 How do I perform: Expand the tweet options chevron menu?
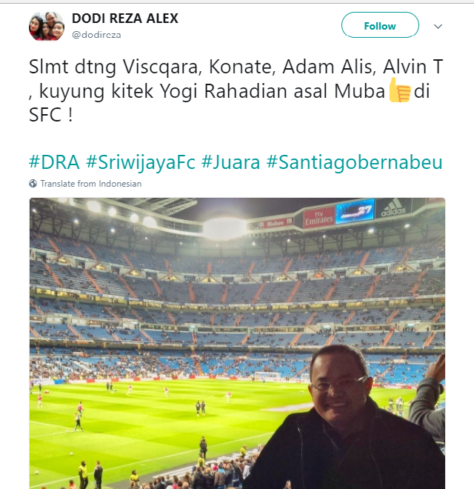438,26
